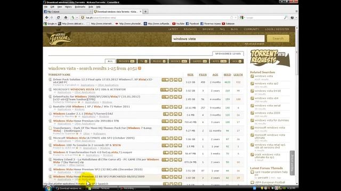This screenshot has height=191, width=341.
Task: Select the APPS category tab
Action: [219, 62]
